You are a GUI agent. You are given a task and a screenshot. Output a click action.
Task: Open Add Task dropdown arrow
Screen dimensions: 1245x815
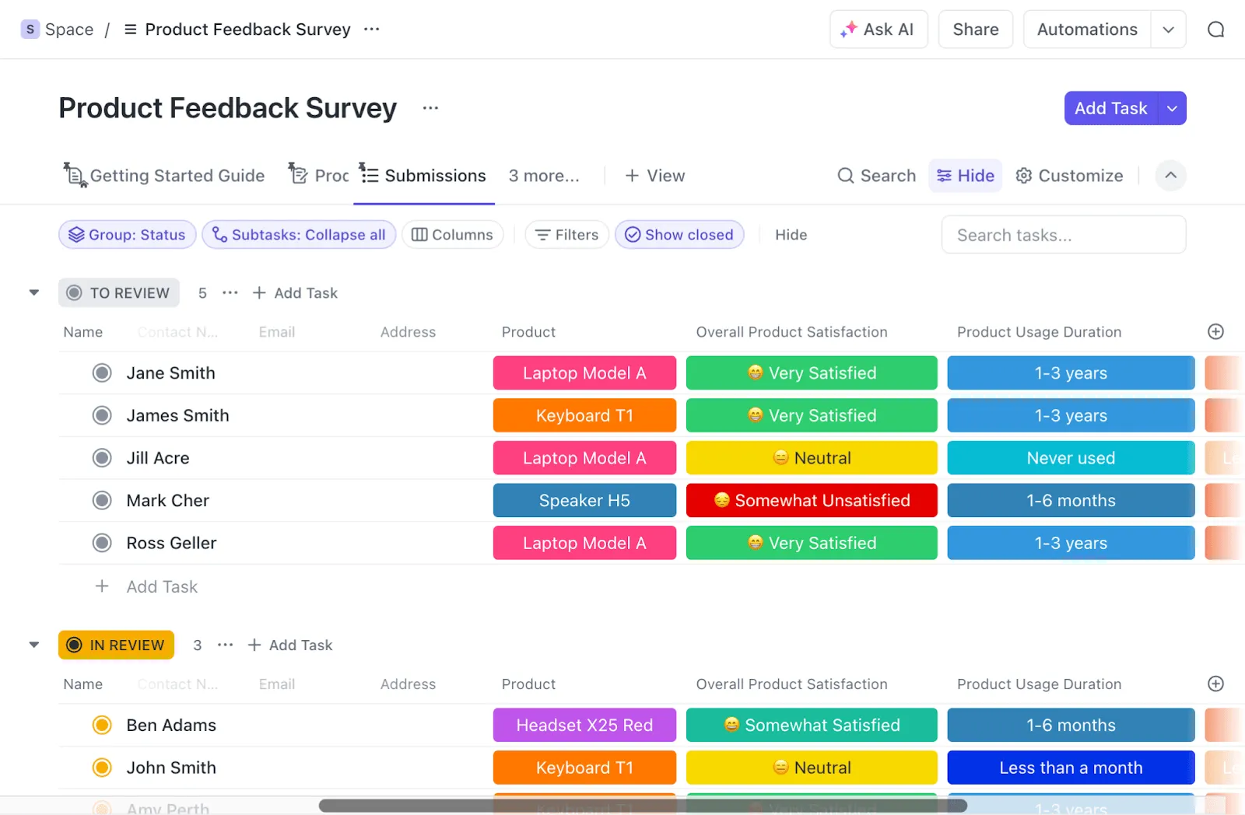[1172, 108]
